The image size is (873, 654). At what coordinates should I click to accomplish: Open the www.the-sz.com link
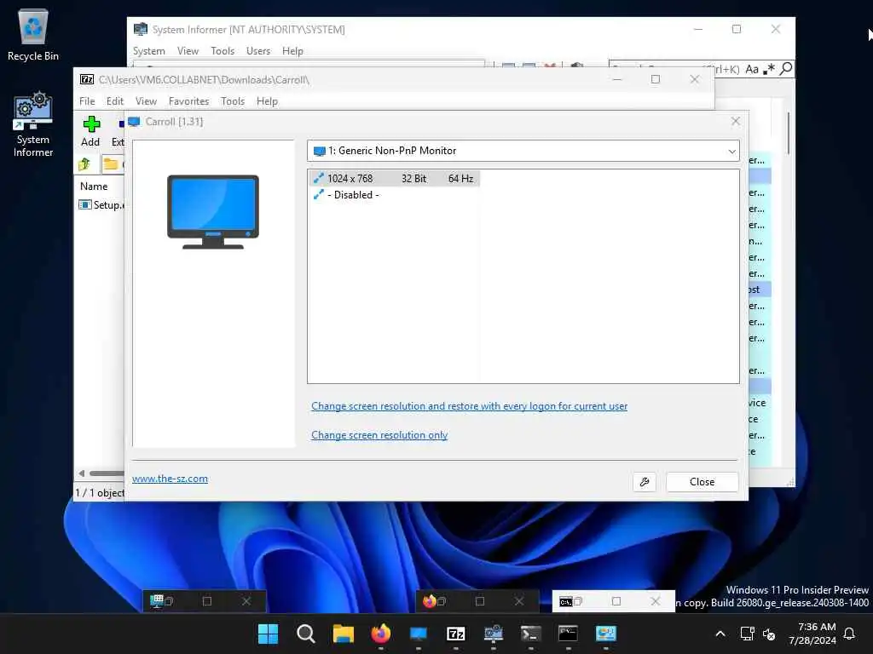pos(170,479)
